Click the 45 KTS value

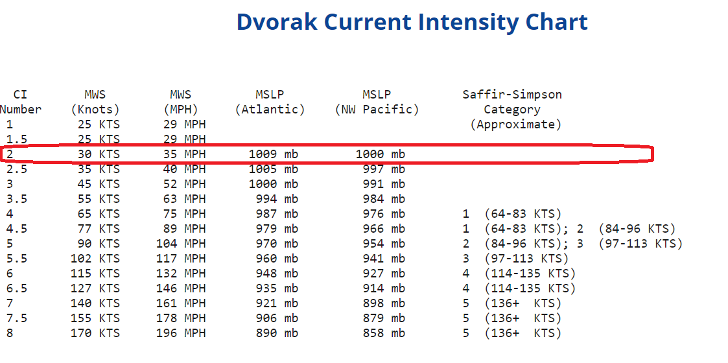coord(99,184)
